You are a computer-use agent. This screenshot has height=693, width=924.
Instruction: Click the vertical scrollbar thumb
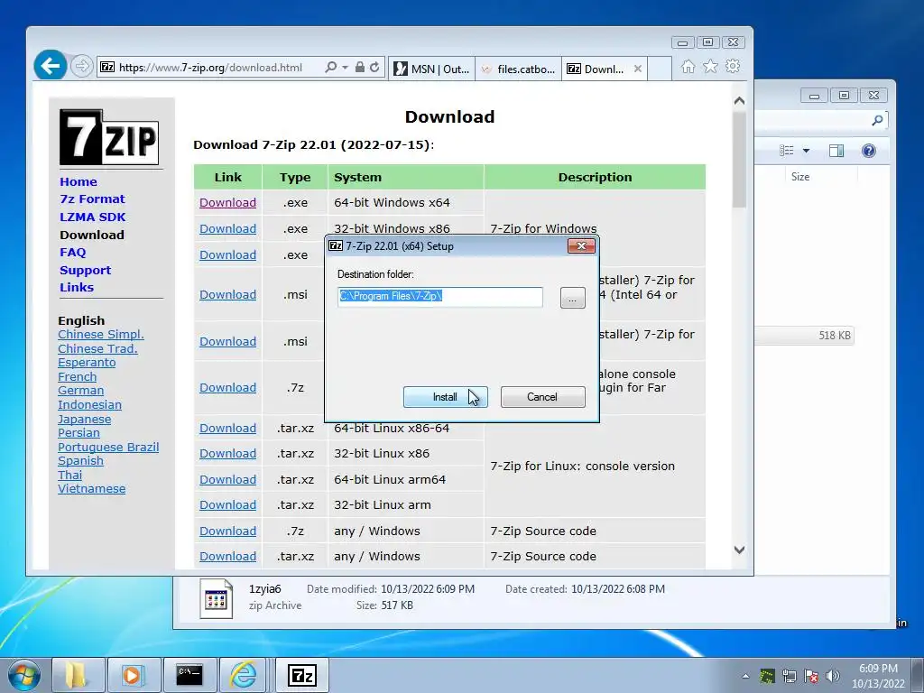[739, 159]
